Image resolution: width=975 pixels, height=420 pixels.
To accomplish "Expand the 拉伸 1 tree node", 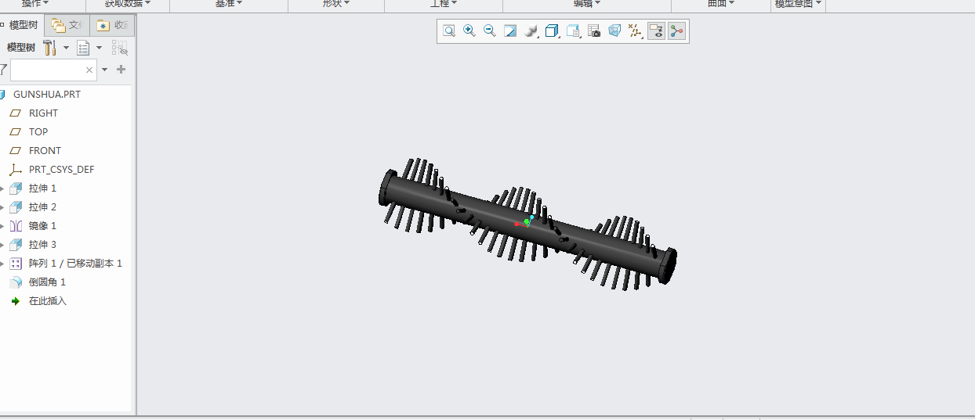I will [2, 188].
